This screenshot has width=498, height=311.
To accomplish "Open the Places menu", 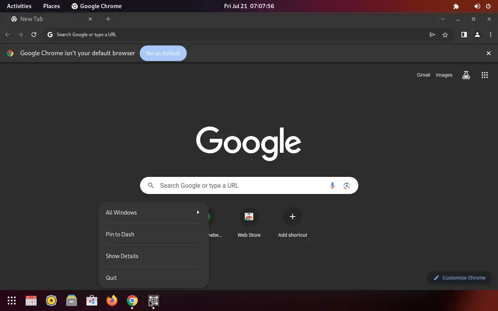I will pyautogui.click(x=51, y=6).
